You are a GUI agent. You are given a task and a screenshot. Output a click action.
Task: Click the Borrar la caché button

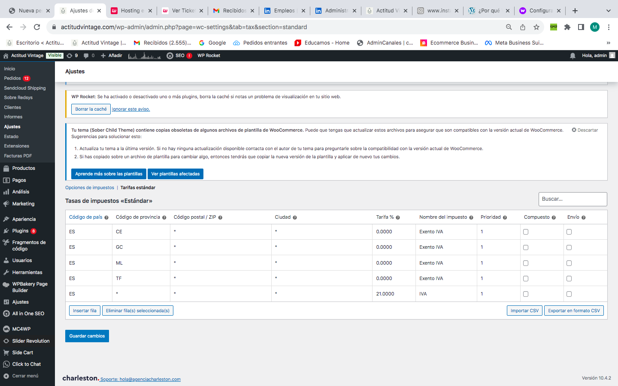click(x=91, y=109)
